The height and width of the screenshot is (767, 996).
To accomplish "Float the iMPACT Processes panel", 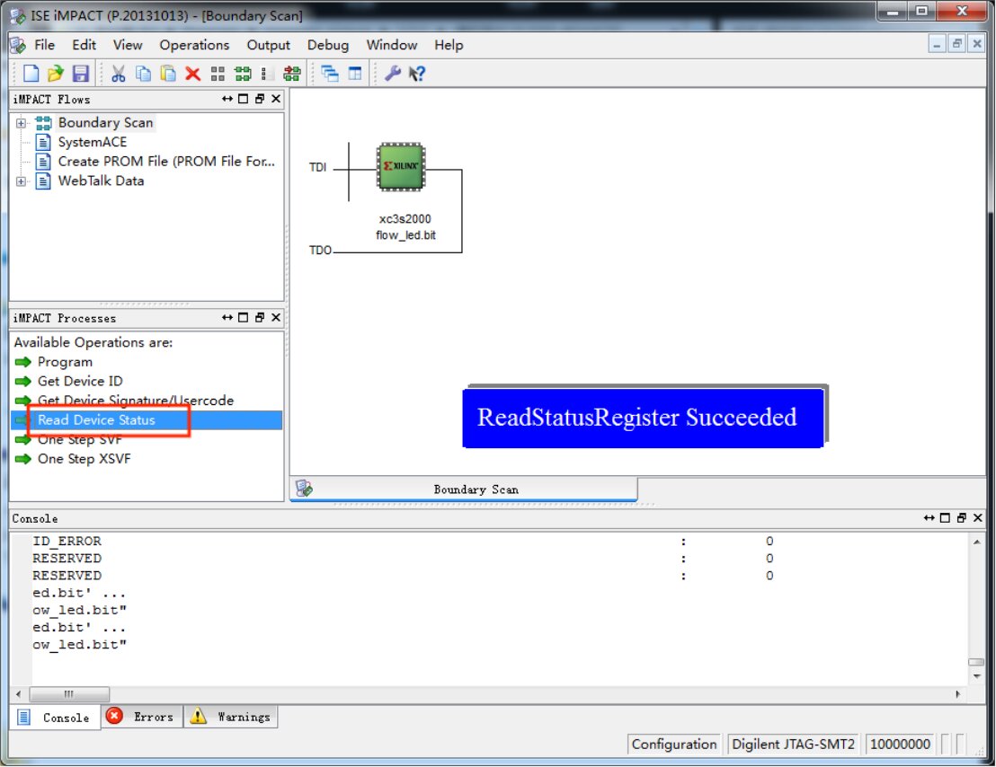I will pos(259,317).
